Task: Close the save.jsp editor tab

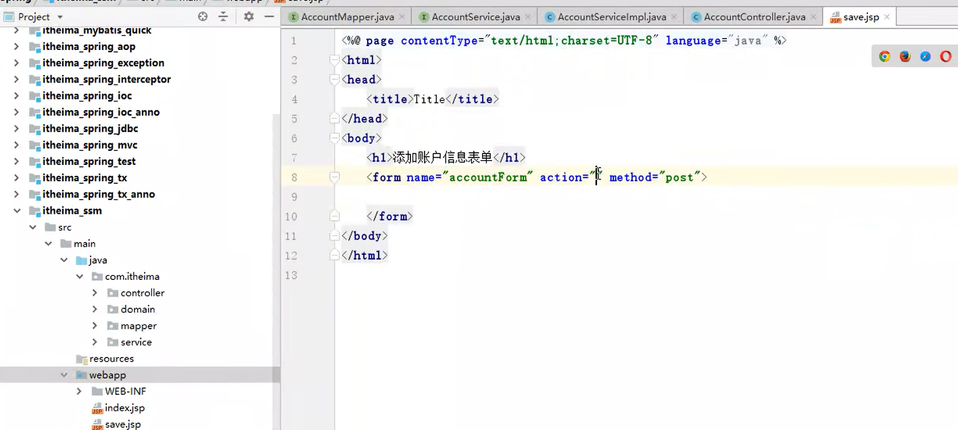Action: (x=886, y=16)
